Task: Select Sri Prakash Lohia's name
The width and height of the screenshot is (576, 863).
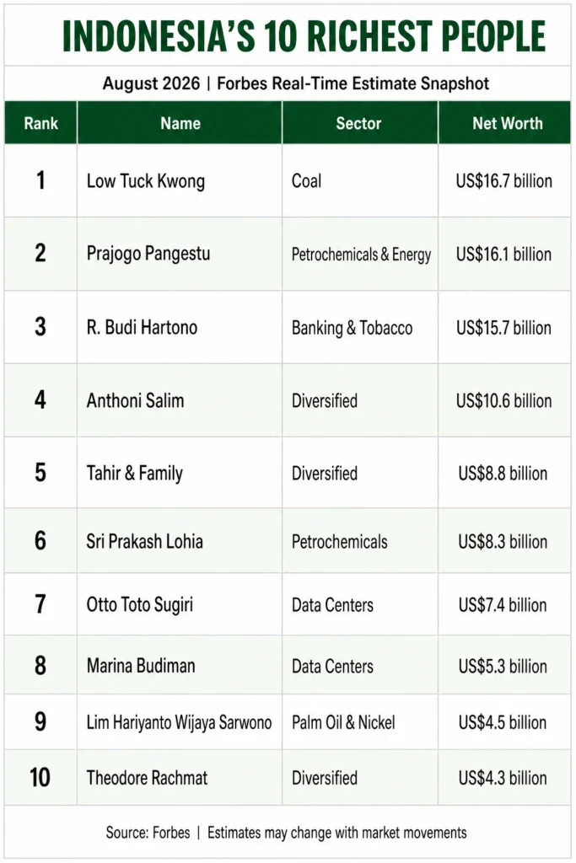Action: (145, 541)
